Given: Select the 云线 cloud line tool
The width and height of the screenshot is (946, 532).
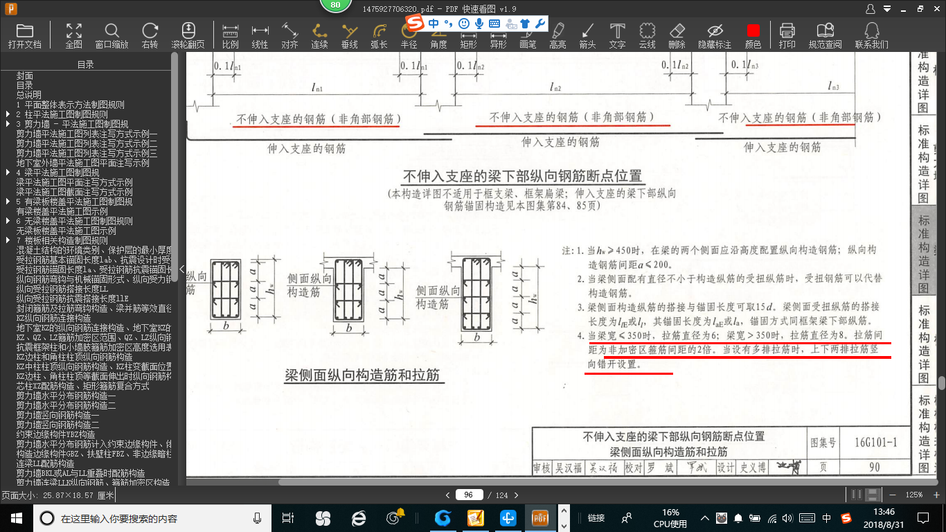Looking at the screenshot, I should [648, 36].
